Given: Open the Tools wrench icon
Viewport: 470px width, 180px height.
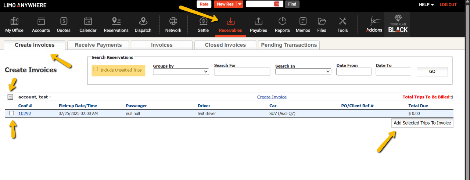Looking at the screenshot, I should point(342,21).
